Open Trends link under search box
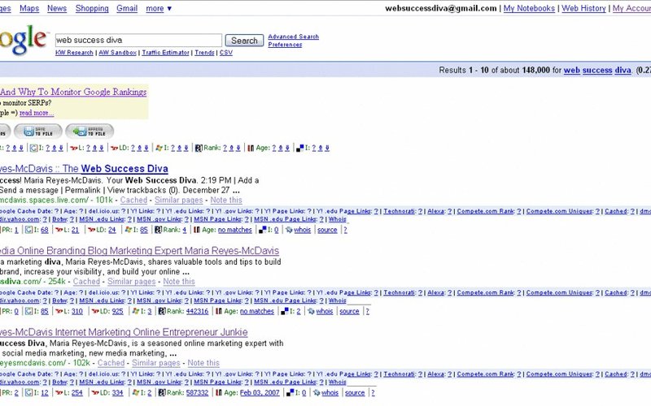 click(205, 53)
